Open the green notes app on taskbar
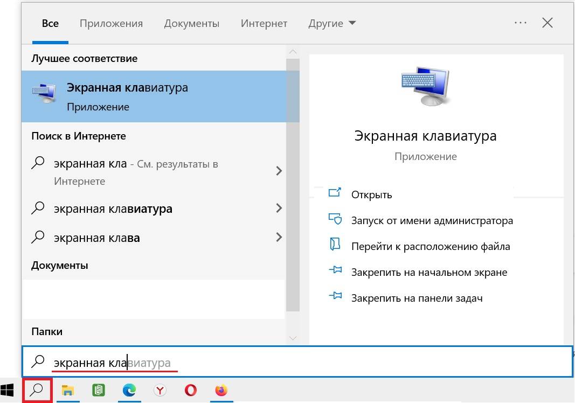The height and width of the screenshot is (403, 575). tap(99, 391)
